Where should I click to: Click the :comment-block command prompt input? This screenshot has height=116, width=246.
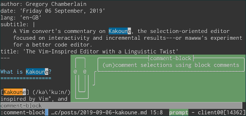(x=23, y=112)
